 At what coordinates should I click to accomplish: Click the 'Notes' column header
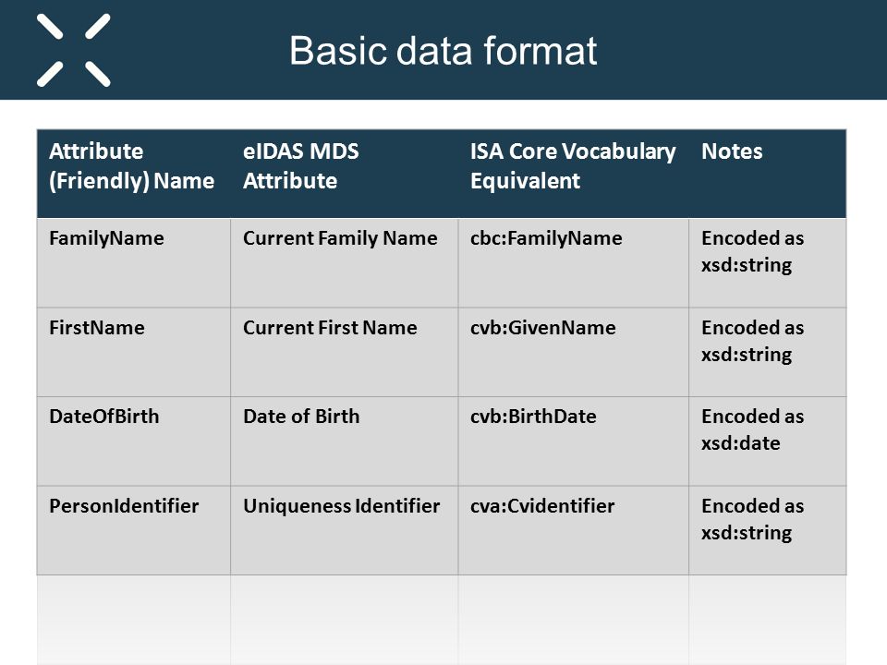768,174
